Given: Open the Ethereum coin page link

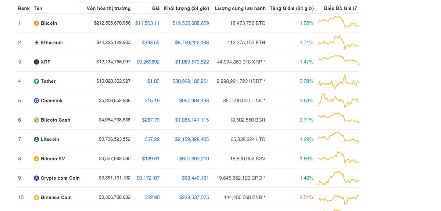Looking at the screenshot, I should (52, 43).
